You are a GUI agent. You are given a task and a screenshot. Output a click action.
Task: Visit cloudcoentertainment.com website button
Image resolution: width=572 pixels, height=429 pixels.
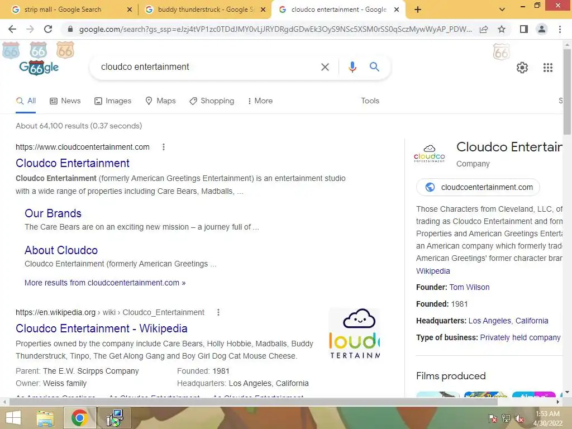tap(478, 187)
